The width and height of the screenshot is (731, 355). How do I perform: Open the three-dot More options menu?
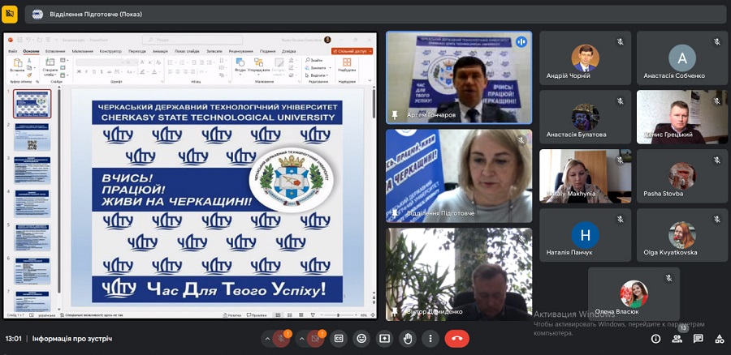[430, 339]
